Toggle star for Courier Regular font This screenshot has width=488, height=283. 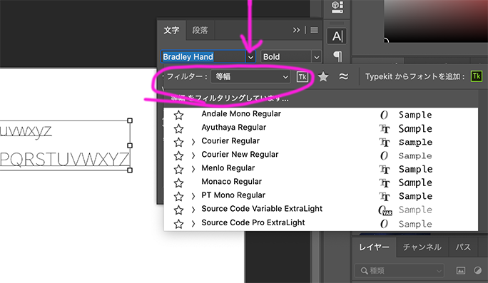178,142
